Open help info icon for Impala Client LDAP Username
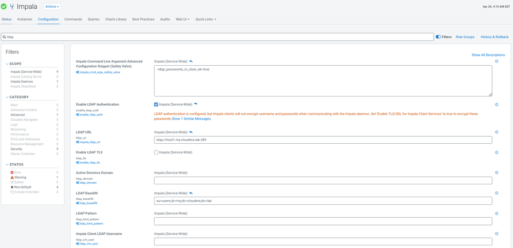The width and height of the screenshot is (513, 248). coord(497,234)
